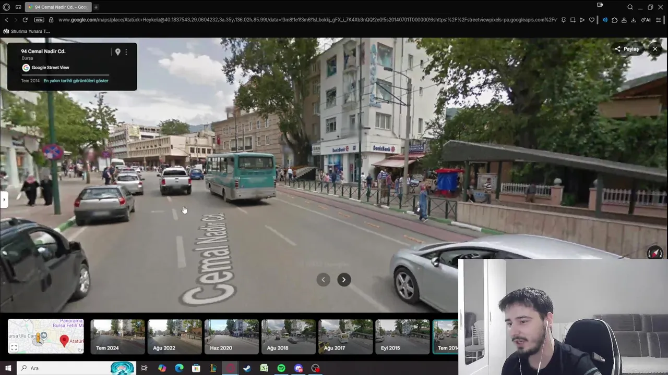Open the AI assistant button

click(x=646, y=20)
